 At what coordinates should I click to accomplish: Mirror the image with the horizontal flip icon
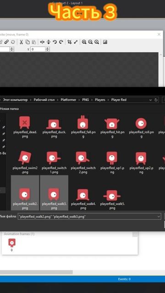coord(42,42)
